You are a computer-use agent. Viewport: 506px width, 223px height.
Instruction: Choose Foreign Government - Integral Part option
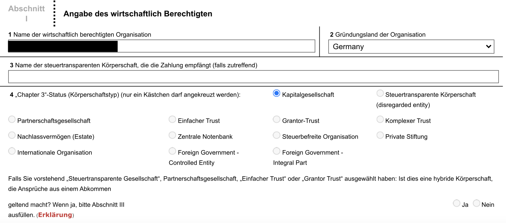[x=277, y=151]
